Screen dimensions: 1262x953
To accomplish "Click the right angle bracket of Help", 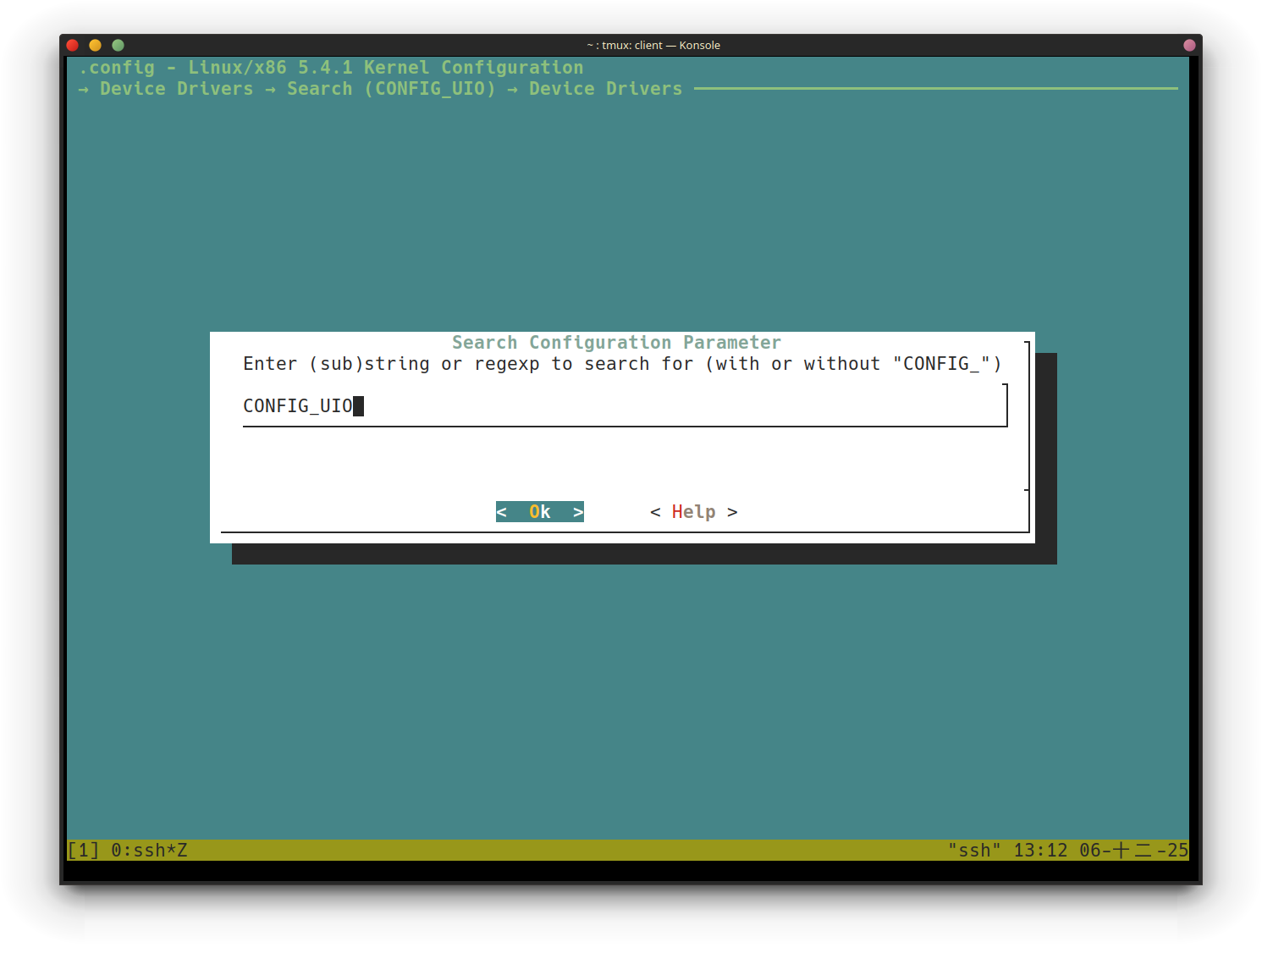I will click(732, 512).
